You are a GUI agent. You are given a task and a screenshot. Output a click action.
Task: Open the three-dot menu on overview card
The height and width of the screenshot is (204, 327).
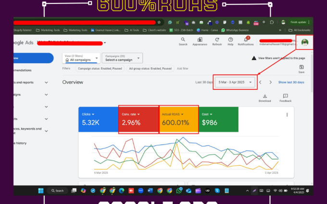287,115
